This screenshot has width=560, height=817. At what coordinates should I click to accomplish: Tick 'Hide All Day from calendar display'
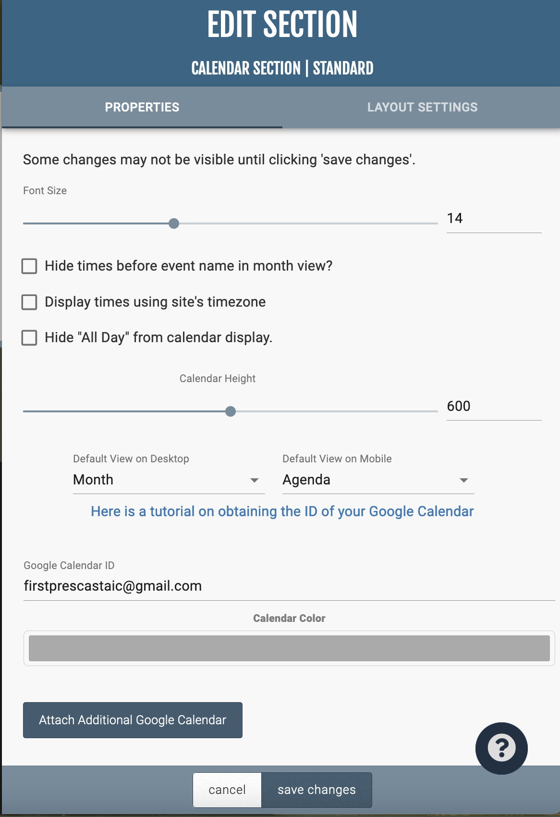[29, 338]
